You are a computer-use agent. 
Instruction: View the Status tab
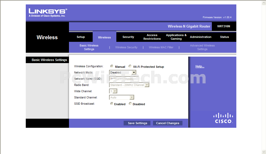[x=224, y=37]
